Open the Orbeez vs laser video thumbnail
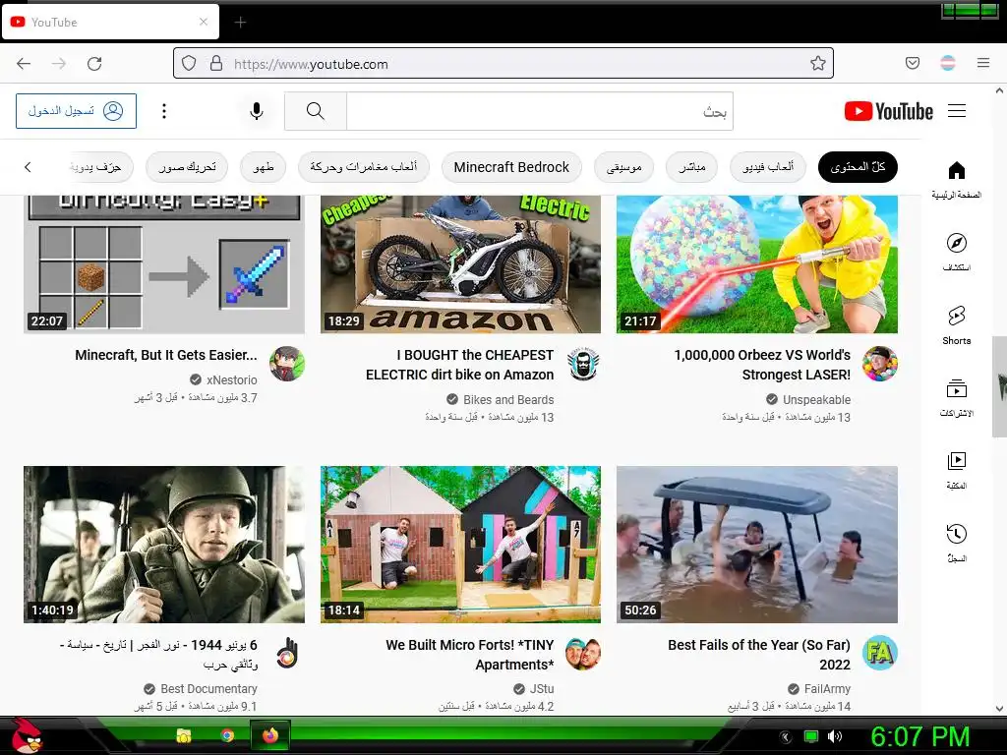The height and width of the screenshot is (755, 1007). click(x=757, y=263)
